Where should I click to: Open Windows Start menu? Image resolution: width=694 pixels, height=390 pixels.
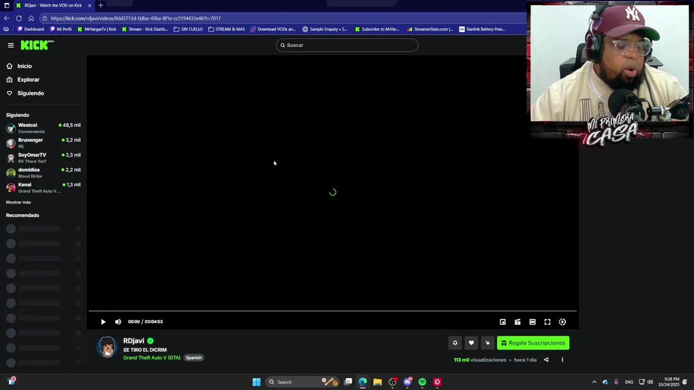256,382
